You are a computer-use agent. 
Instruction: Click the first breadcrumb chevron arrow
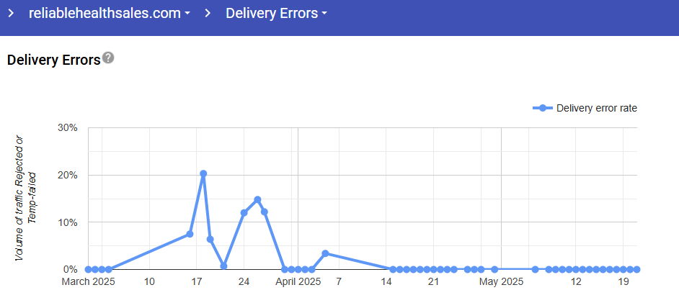click(x=11, y=14)
